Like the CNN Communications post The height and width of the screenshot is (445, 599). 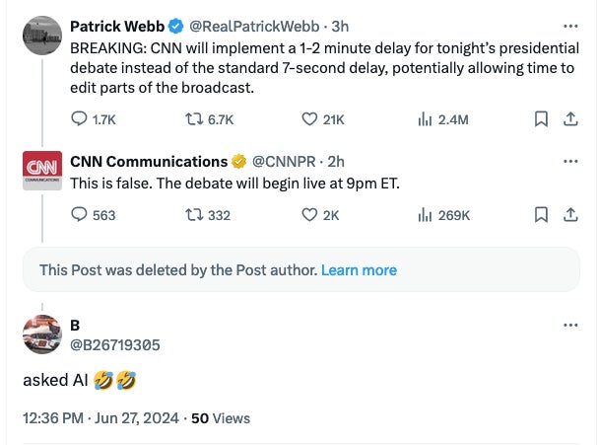point(308,214)
